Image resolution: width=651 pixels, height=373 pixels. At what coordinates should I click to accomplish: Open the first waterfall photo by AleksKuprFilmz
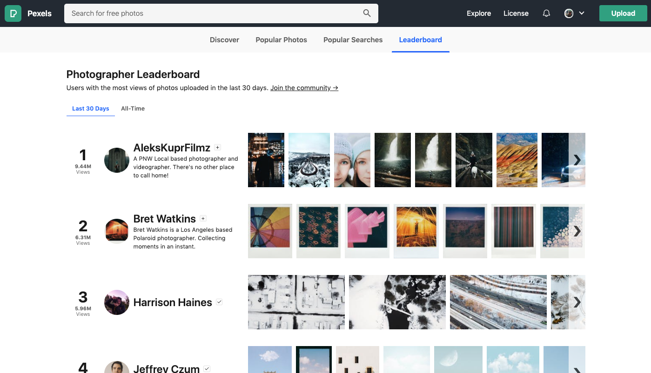(393, 160)
